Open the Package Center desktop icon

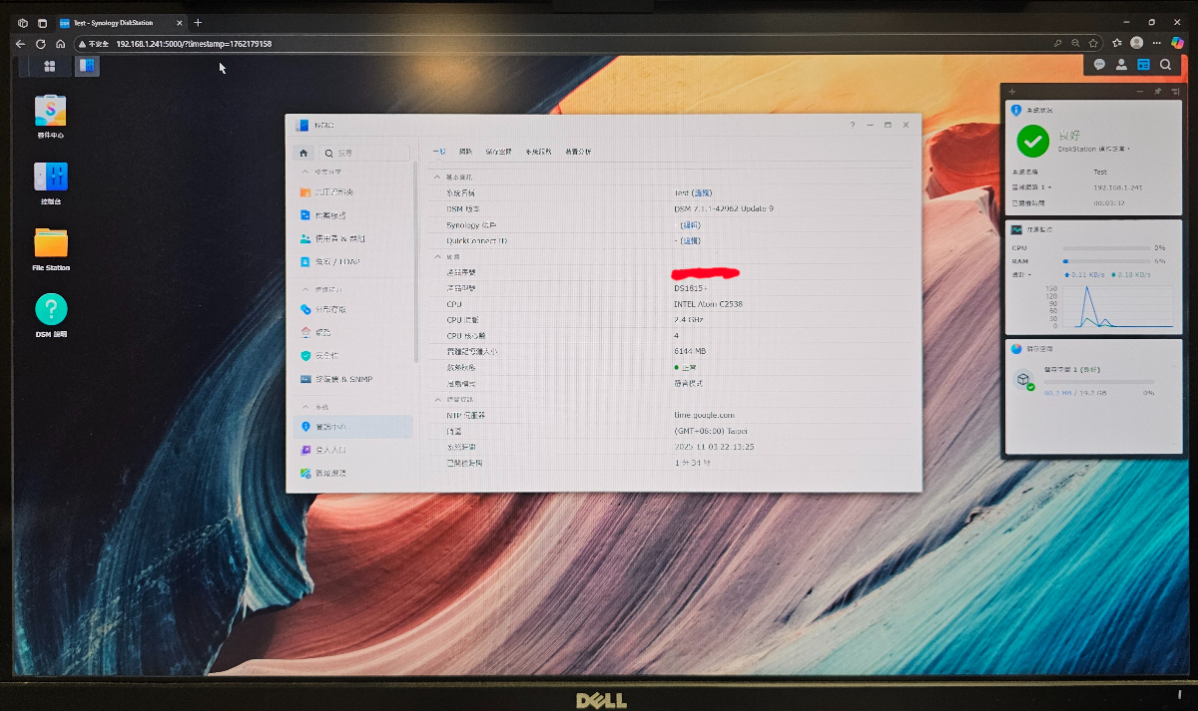click(x=51, y=111)
